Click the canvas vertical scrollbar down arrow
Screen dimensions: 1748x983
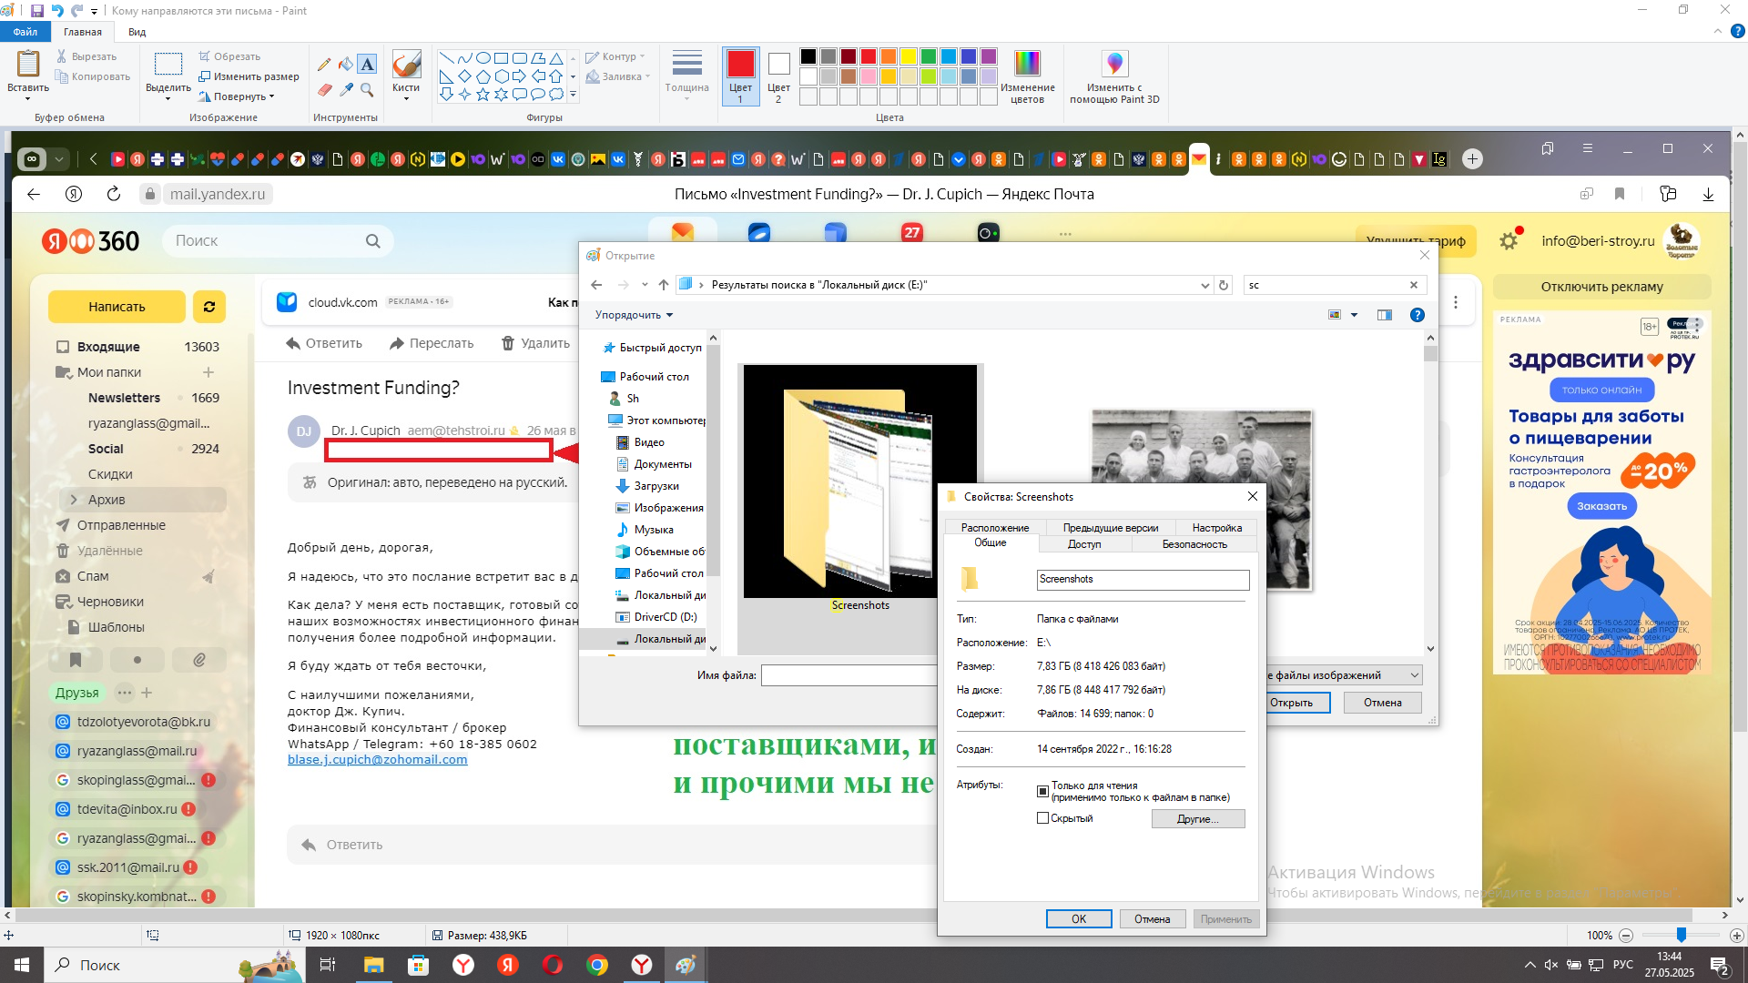coord(1741,900)
